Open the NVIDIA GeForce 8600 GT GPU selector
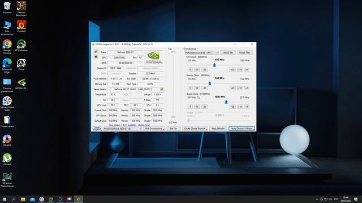 click(122, 129)
